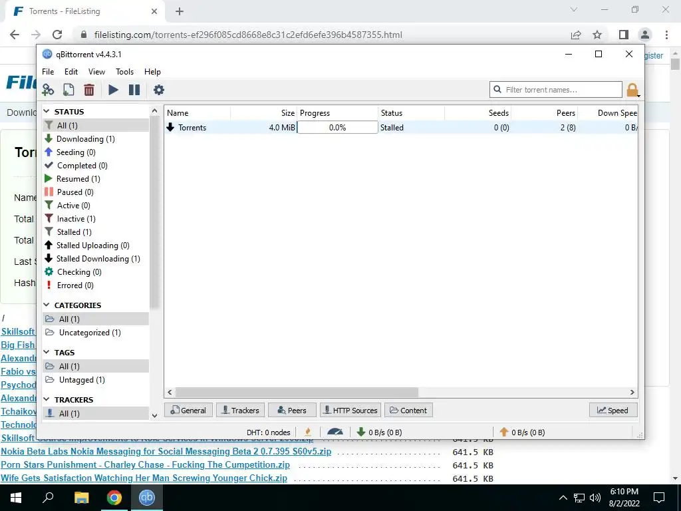Resume torrents with the play toolbar button
Image resolution: width=681 pixels, height=511 pixels.
(x=113, y=90)
